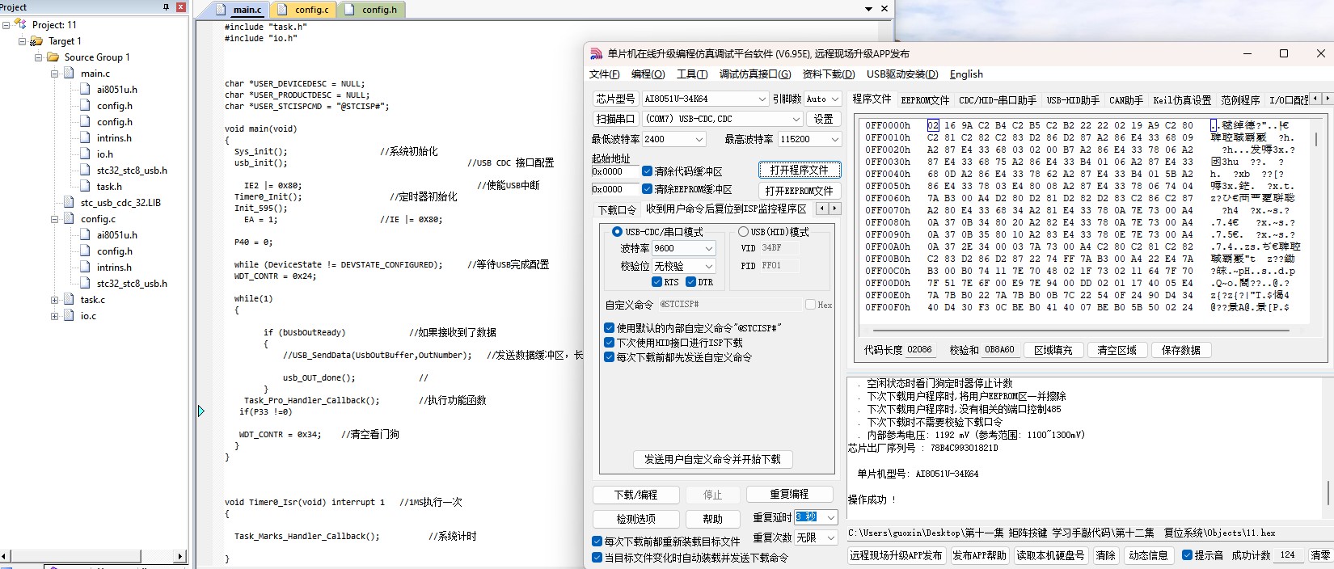Click the 发送用户自定义命令并开始下载 button

point(712,459)
